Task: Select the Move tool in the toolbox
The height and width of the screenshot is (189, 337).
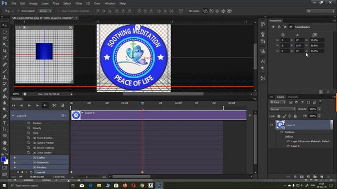Action: [5, 25]
